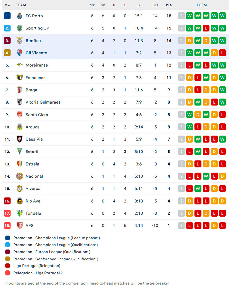
Task: Open the Rio Ave crest icon
Action: [20, 201]
